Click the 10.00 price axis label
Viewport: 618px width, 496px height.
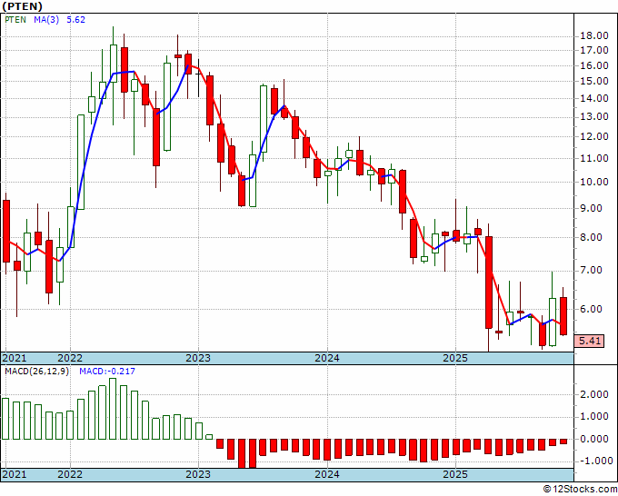(x=594, y=182)
